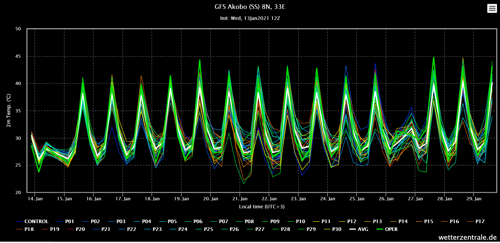This screenshot has height=243, width=500.
Task: Open the chart context menu hamburger icon
Action: (492, 8)
